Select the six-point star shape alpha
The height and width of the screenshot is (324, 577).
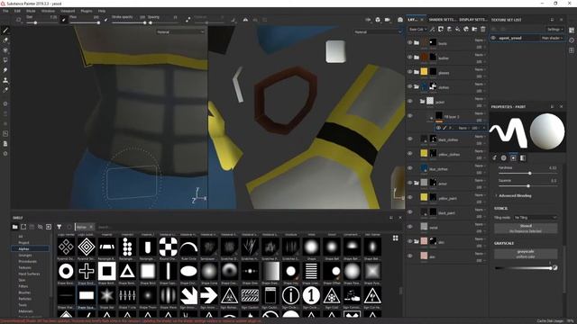107,295
